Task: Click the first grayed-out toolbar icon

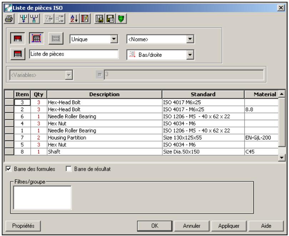Action: tap(49, 19)
